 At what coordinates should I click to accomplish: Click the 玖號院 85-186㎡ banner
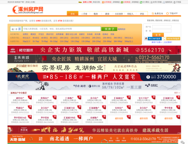click(94, 77)
